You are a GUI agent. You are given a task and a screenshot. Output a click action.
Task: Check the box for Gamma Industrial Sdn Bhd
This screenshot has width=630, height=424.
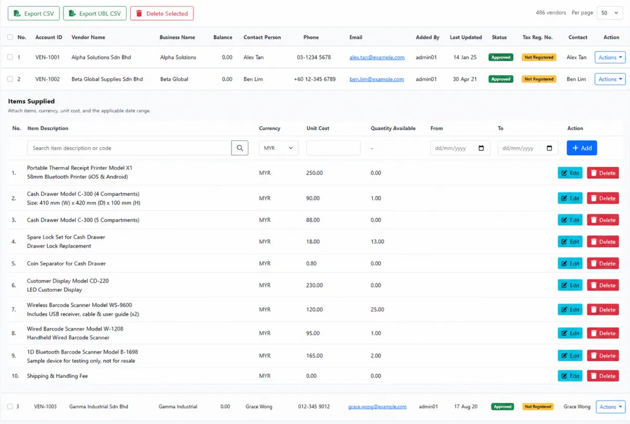click(10, 407)
